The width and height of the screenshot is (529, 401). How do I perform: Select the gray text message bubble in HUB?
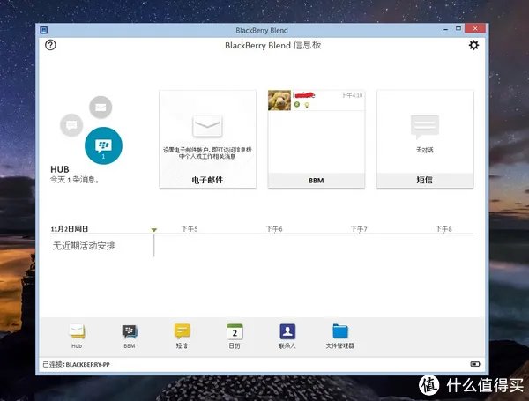point(71,125)
